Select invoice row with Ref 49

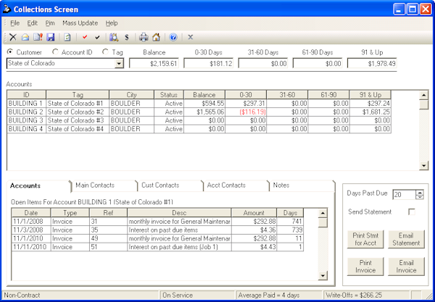[x=157, y=238]
